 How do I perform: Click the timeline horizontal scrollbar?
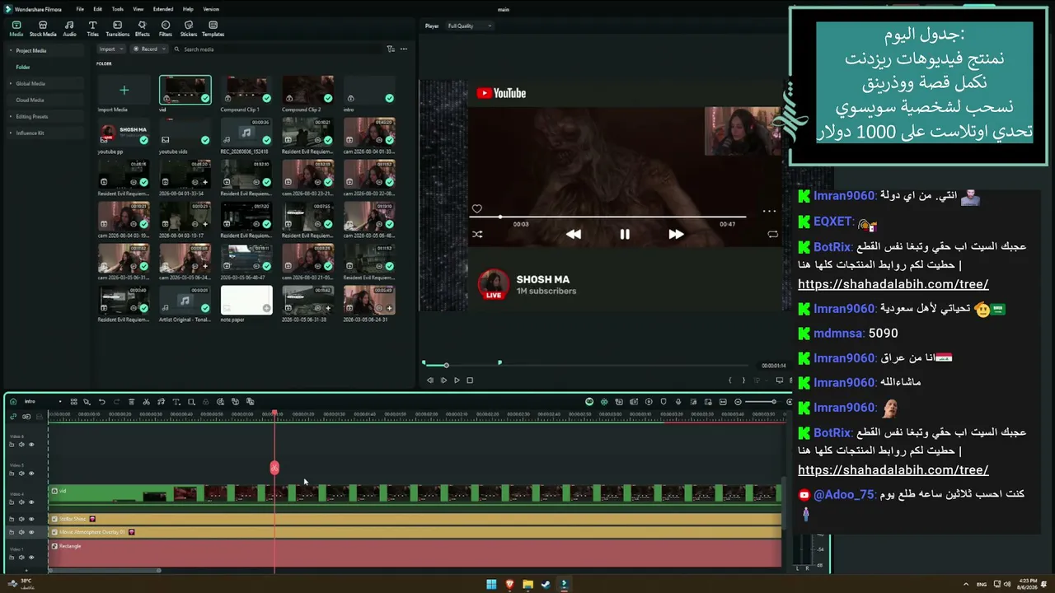click(105, 570)
